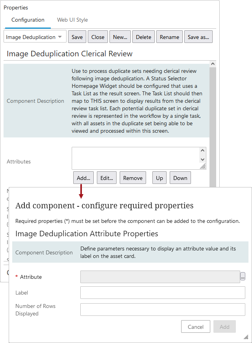
Task: Click the Attribute browse ellipsis button
Action: point(243,277)
